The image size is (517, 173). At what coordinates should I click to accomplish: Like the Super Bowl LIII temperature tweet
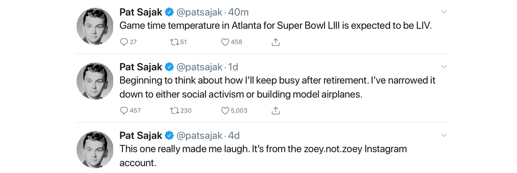[225, 42]
